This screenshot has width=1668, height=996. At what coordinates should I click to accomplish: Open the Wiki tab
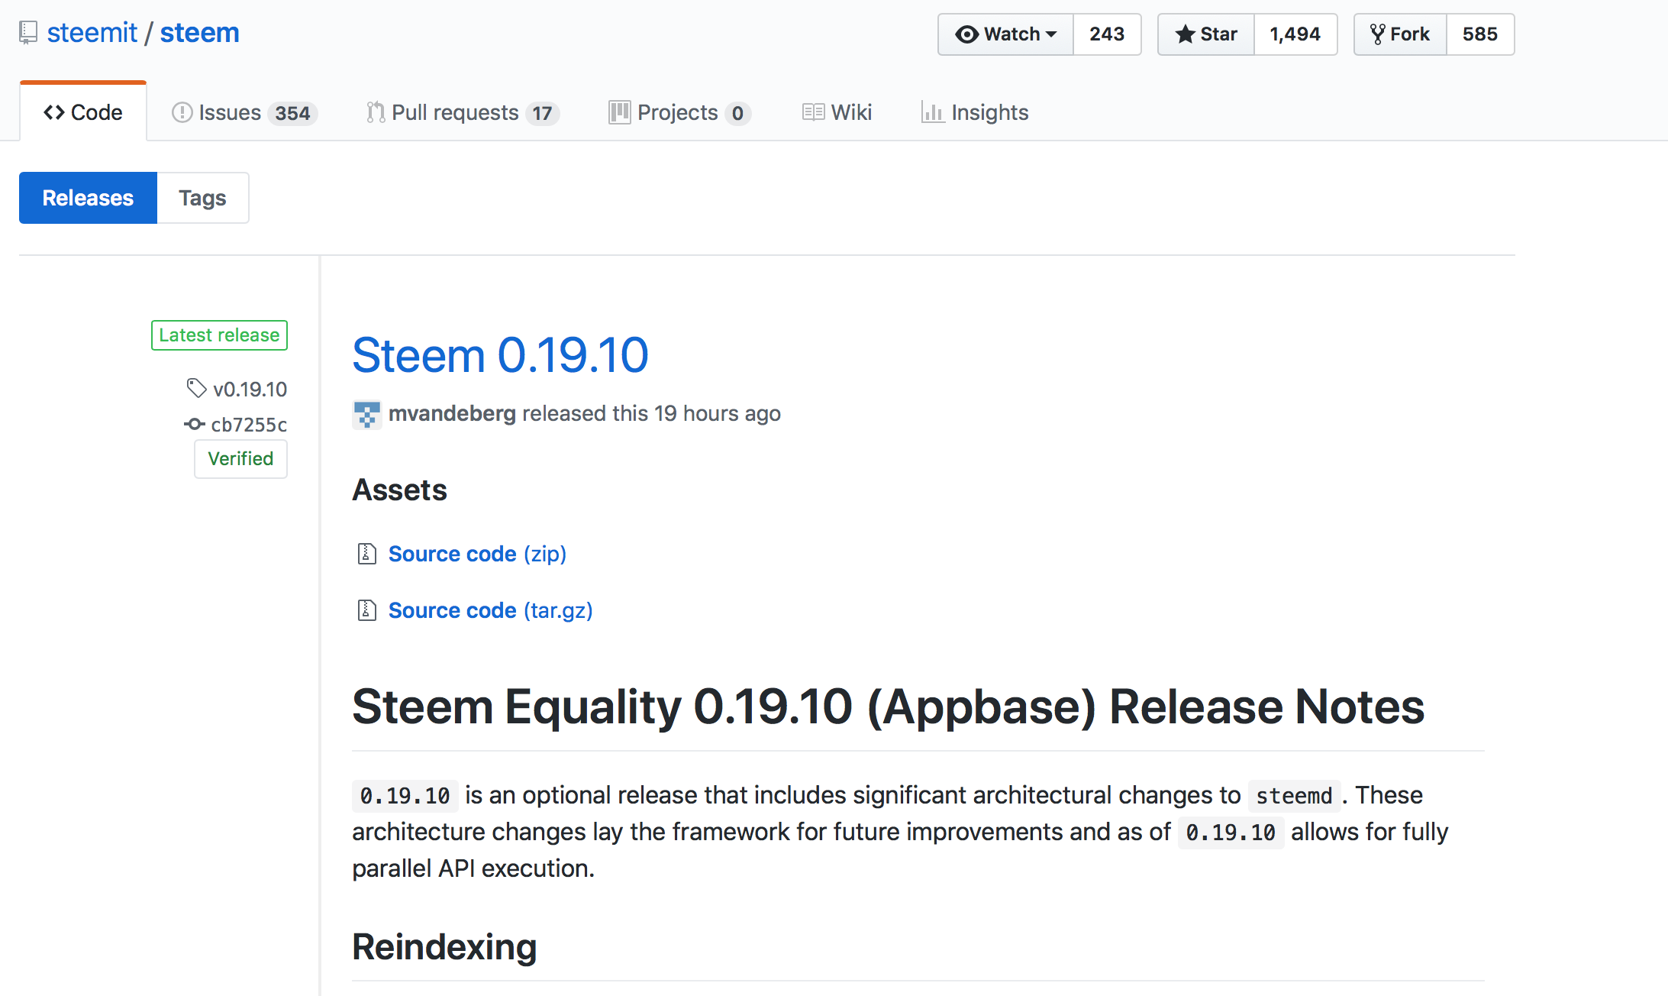[837, 112]
